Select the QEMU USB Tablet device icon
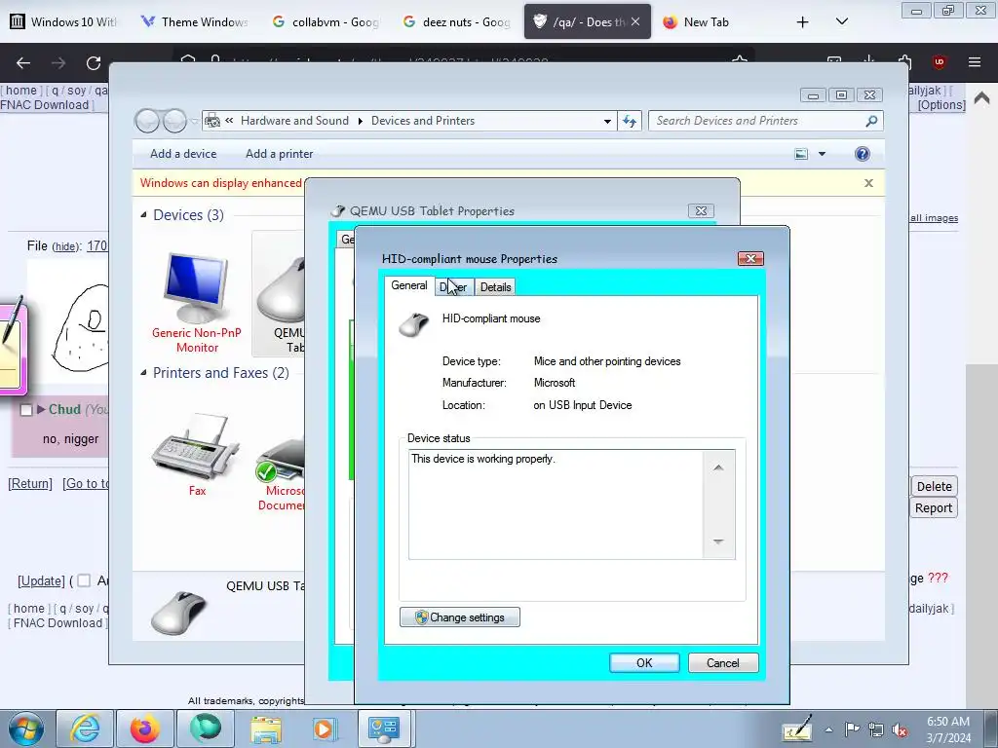Viewport: 998px width, 748px height. (x=280, y=293)
